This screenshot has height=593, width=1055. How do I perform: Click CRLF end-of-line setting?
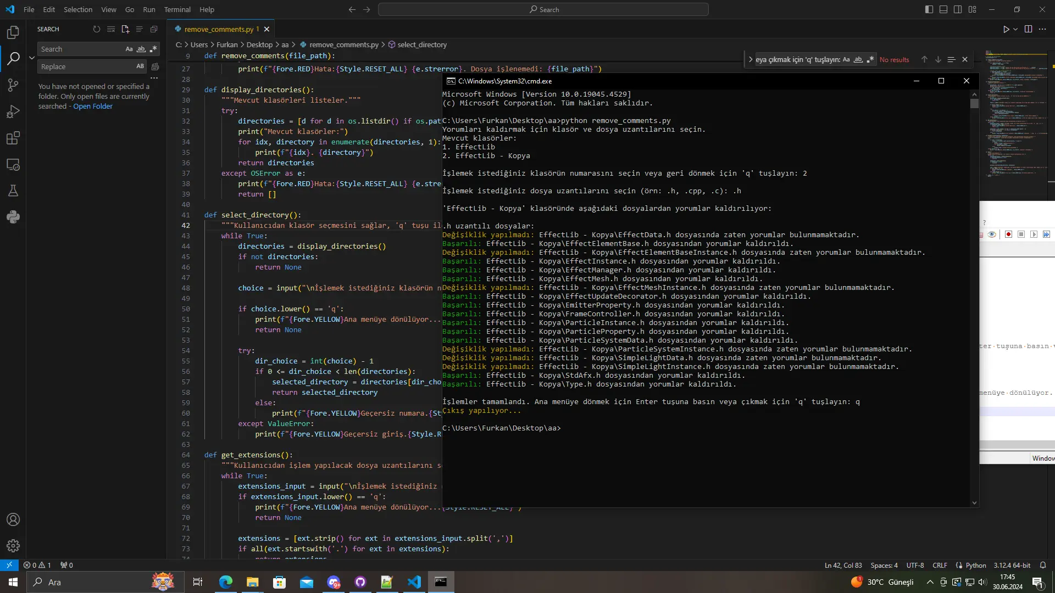(x=940, y=565)
